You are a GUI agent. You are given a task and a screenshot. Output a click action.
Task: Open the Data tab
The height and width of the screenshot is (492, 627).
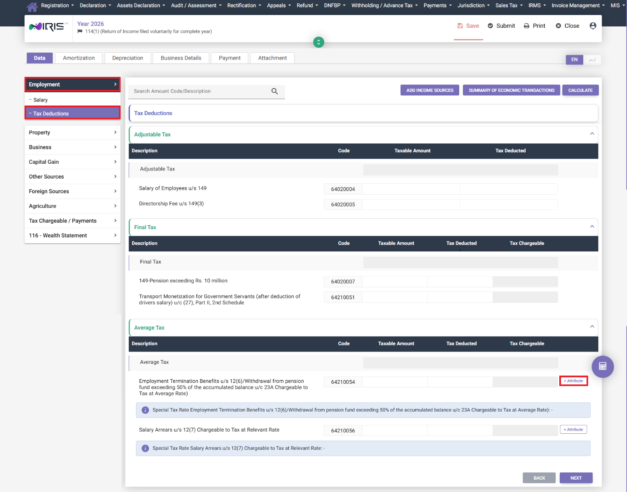coord(40,58)
